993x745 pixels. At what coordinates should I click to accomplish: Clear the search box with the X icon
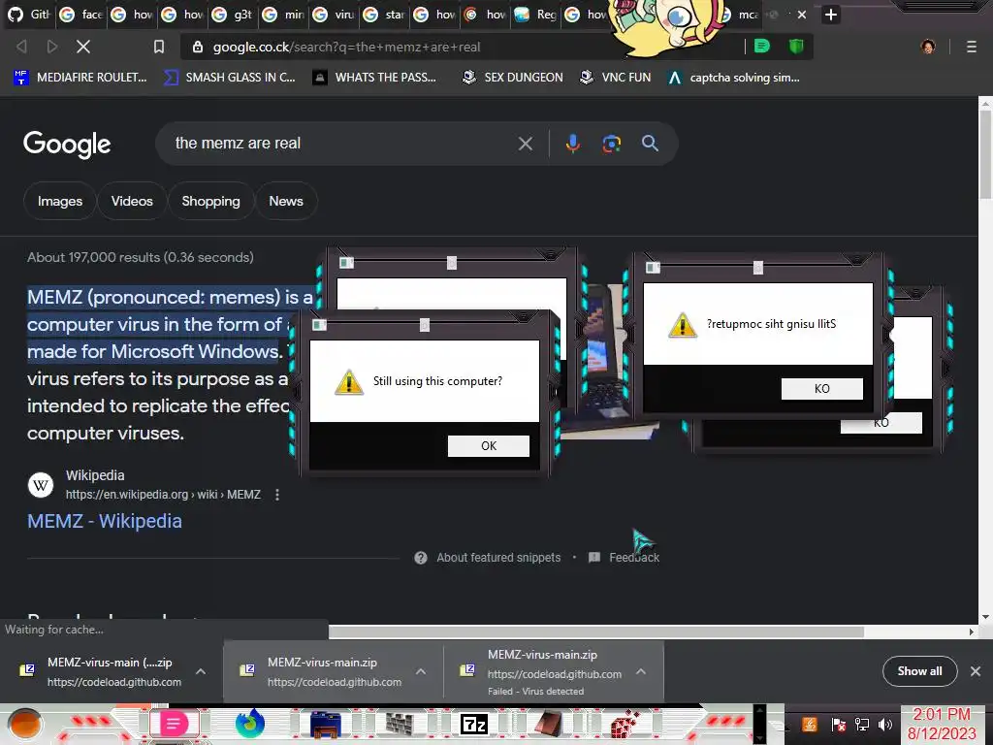525,144
